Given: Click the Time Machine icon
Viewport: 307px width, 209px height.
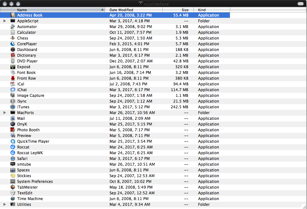Looking at the screenshot, I should point(13,198).
